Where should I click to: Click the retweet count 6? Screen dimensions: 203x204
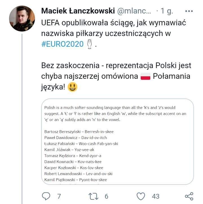[x=106, y=196]
